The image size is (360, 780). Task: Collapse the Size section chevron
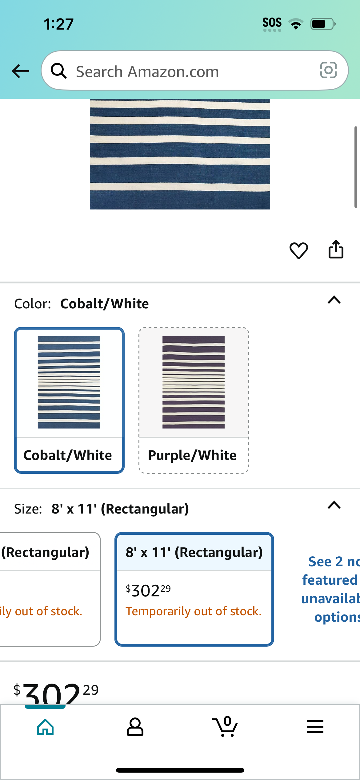(x=334, y=505)
